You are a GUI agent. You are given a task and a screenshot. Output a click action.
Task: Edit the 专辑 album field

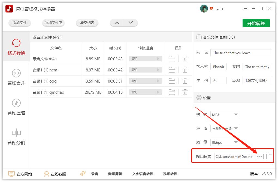257,67
